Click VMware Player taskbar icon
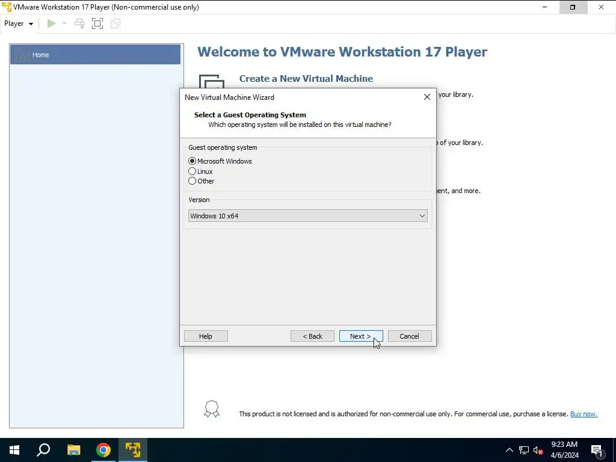Image resolution: width=616 pixels, height=462 pixels. point(133,450)
